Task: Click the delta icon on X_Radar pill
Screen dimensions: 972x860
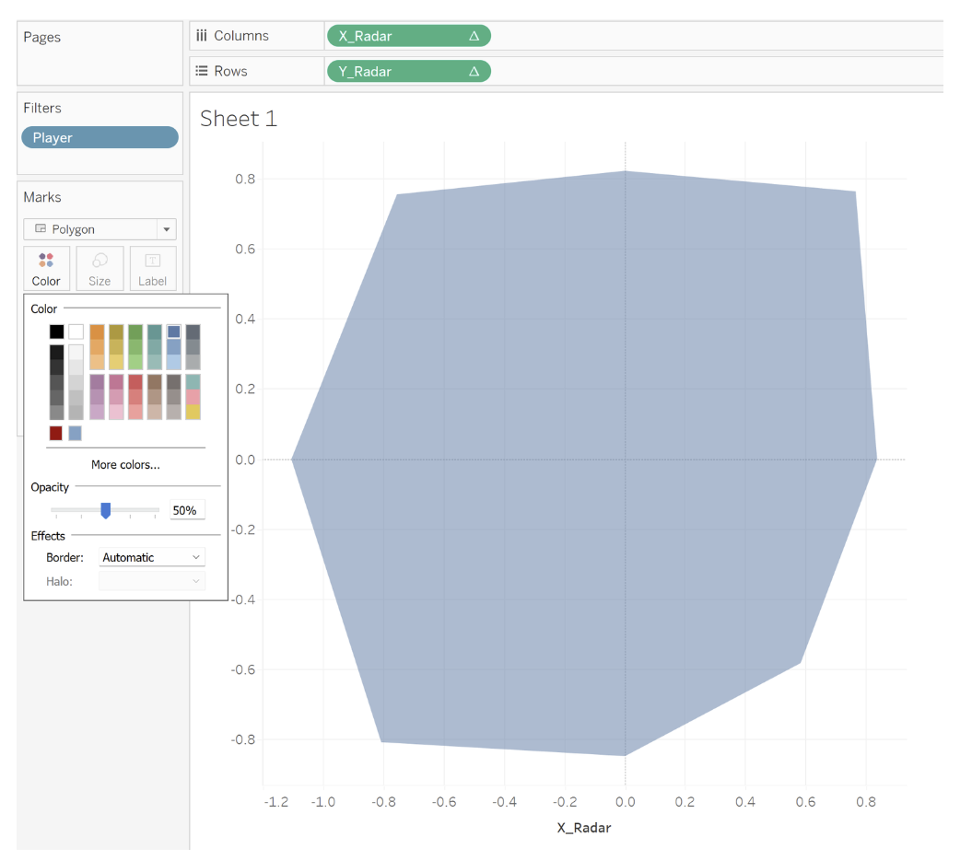Action: (x=474, y=36)
